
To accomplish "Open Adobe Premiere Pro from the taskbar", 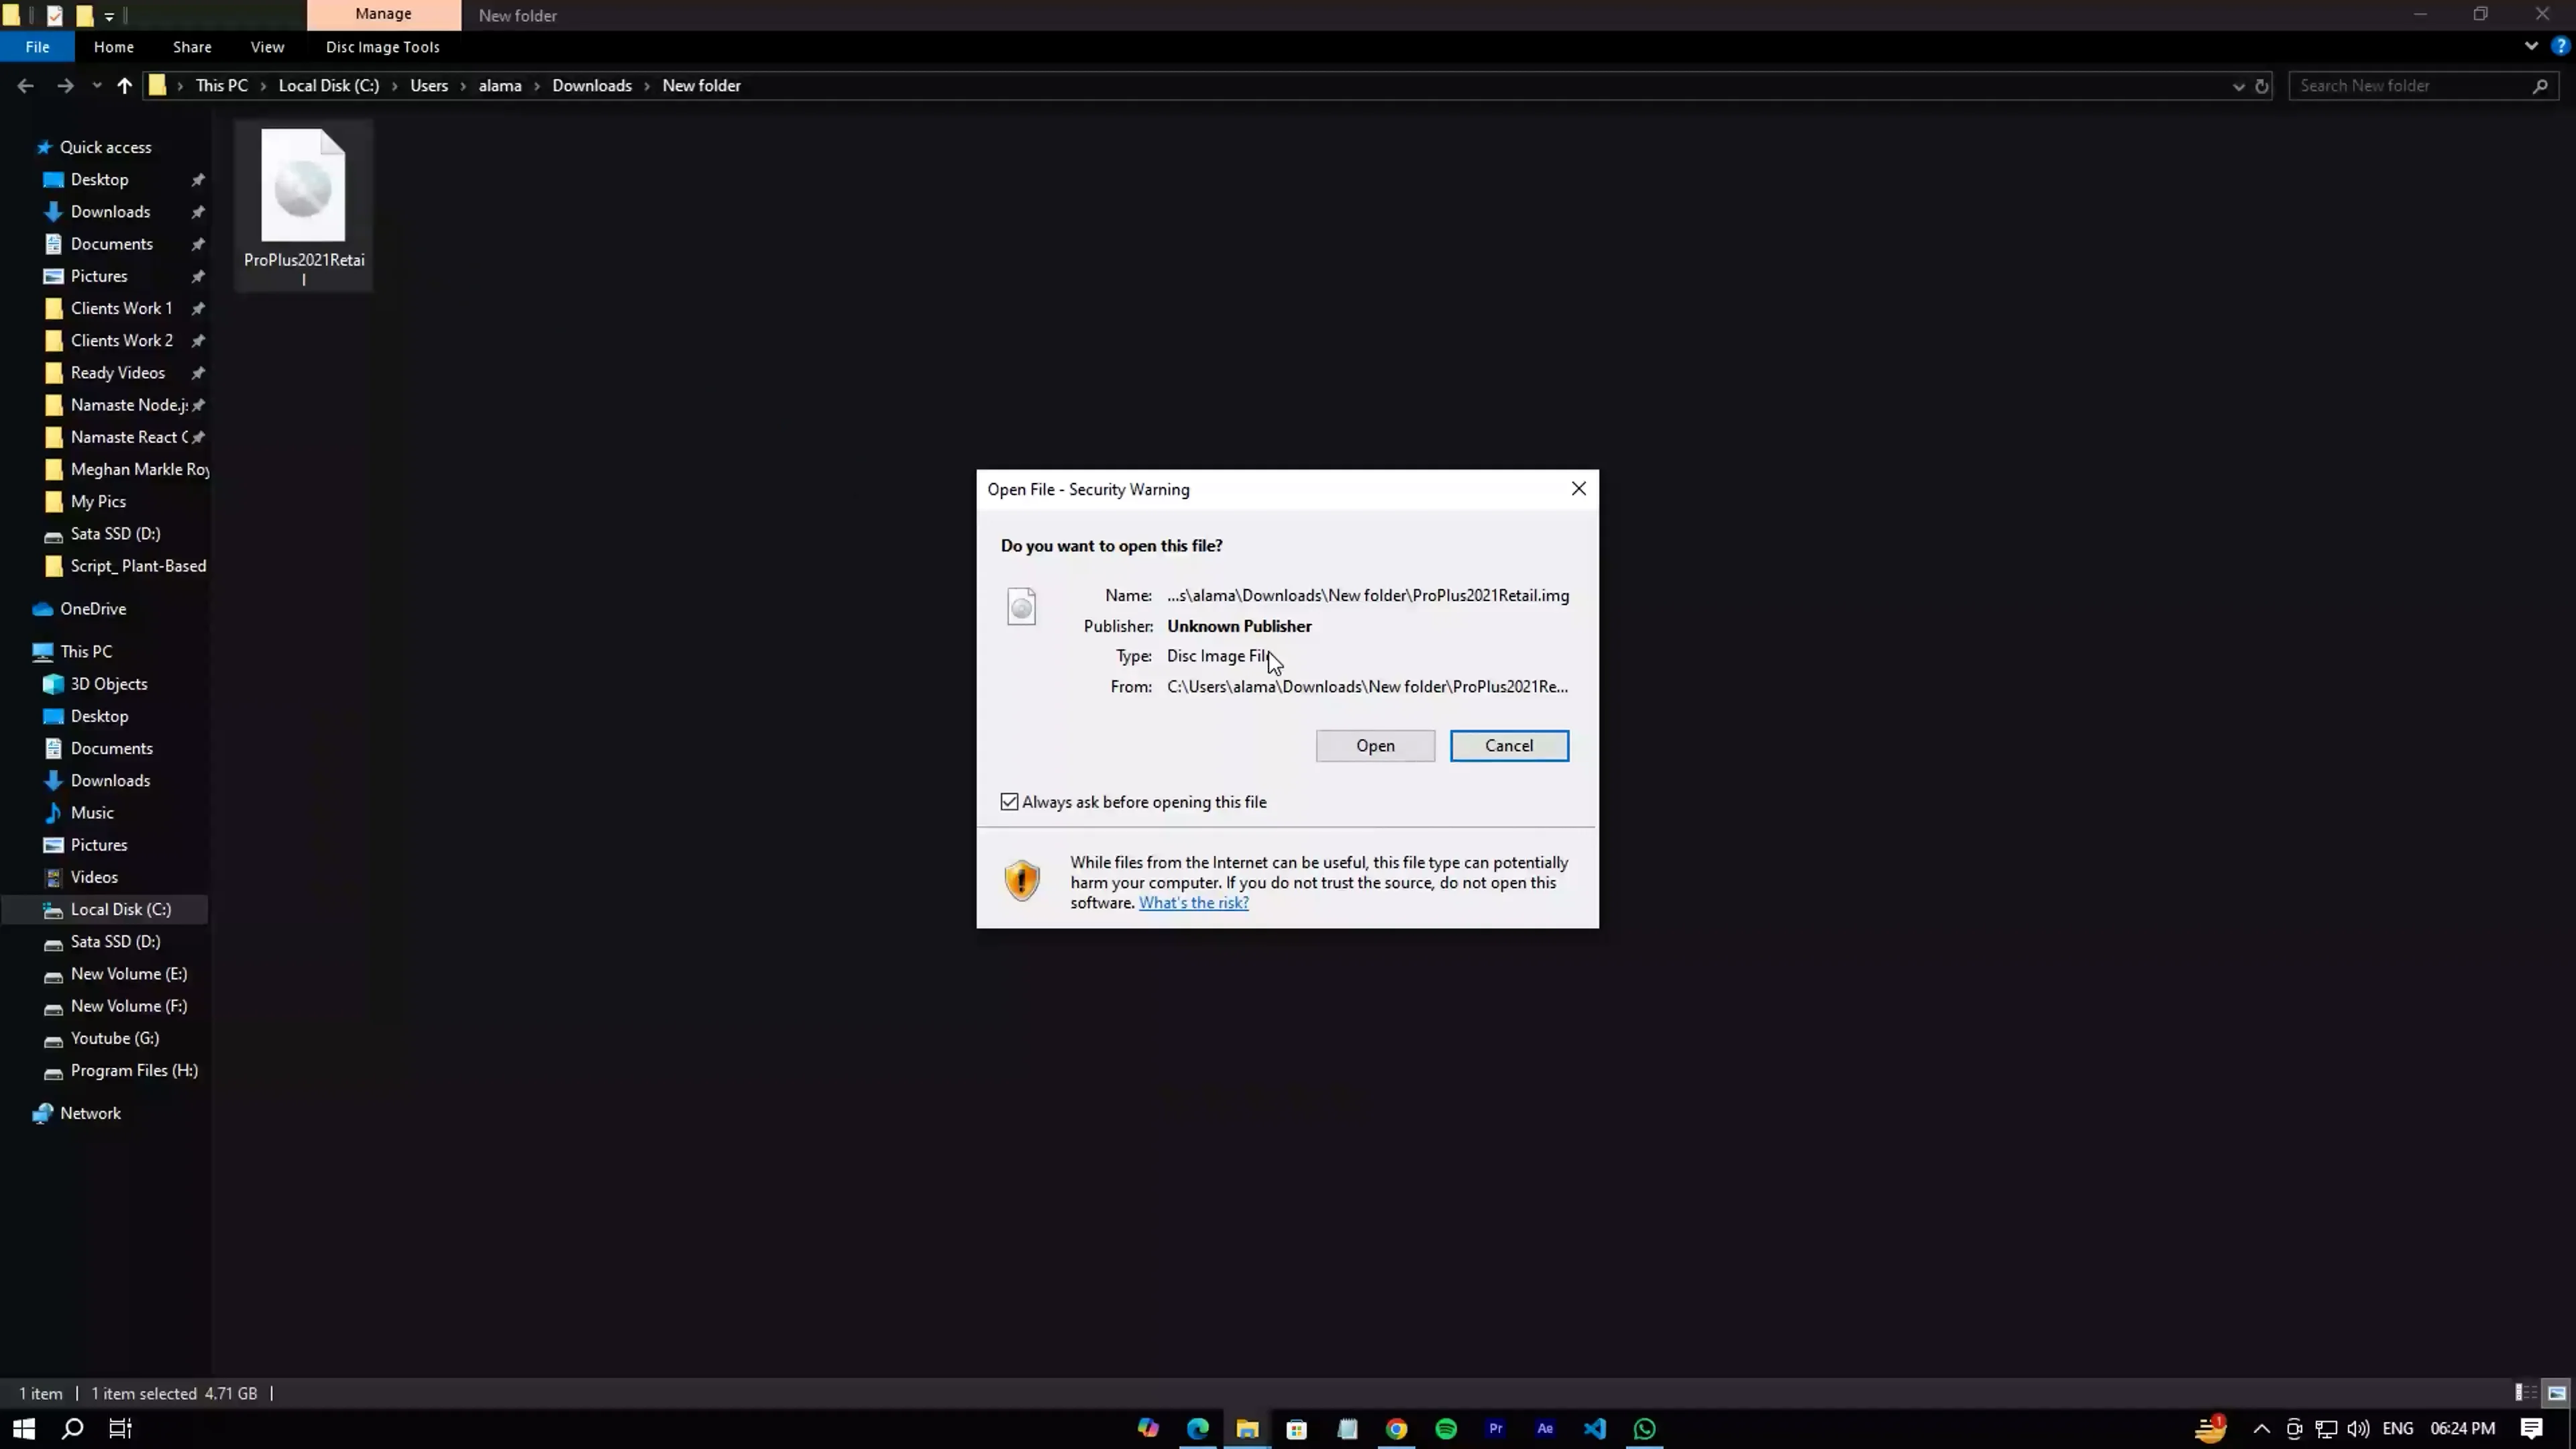I will [x=1495, y=1428].
